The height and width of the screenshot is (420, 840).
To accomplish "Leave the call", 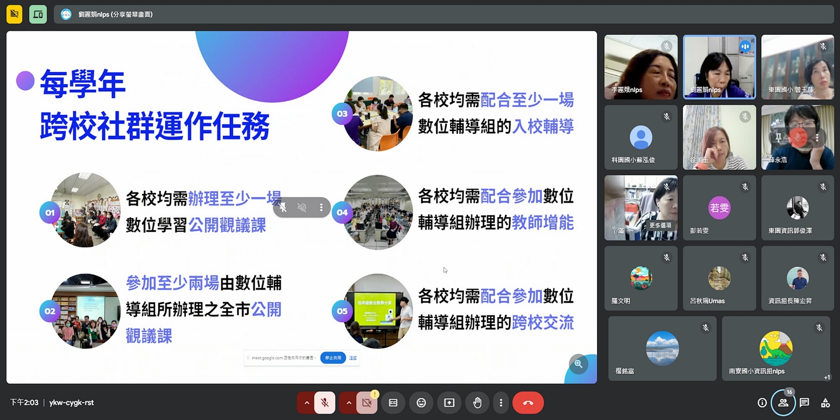I will (528, 403).
